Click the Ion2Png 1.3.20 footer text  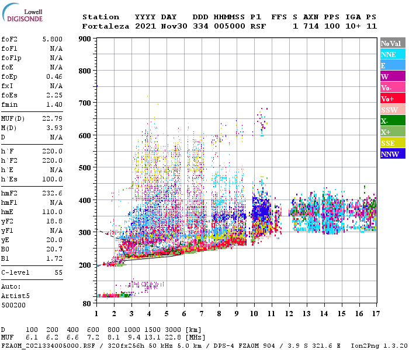pyautogui.click(x=379, y=346)
